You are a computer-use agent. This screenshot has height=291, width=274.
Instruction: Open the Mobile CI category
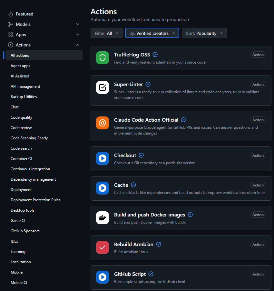[19, 283]
